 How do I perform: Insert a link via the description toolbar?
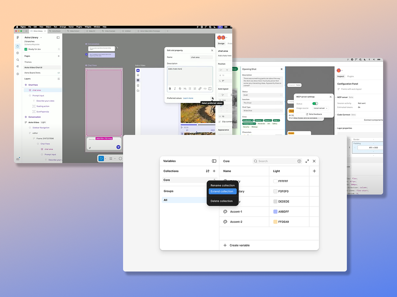click(200, 88)
